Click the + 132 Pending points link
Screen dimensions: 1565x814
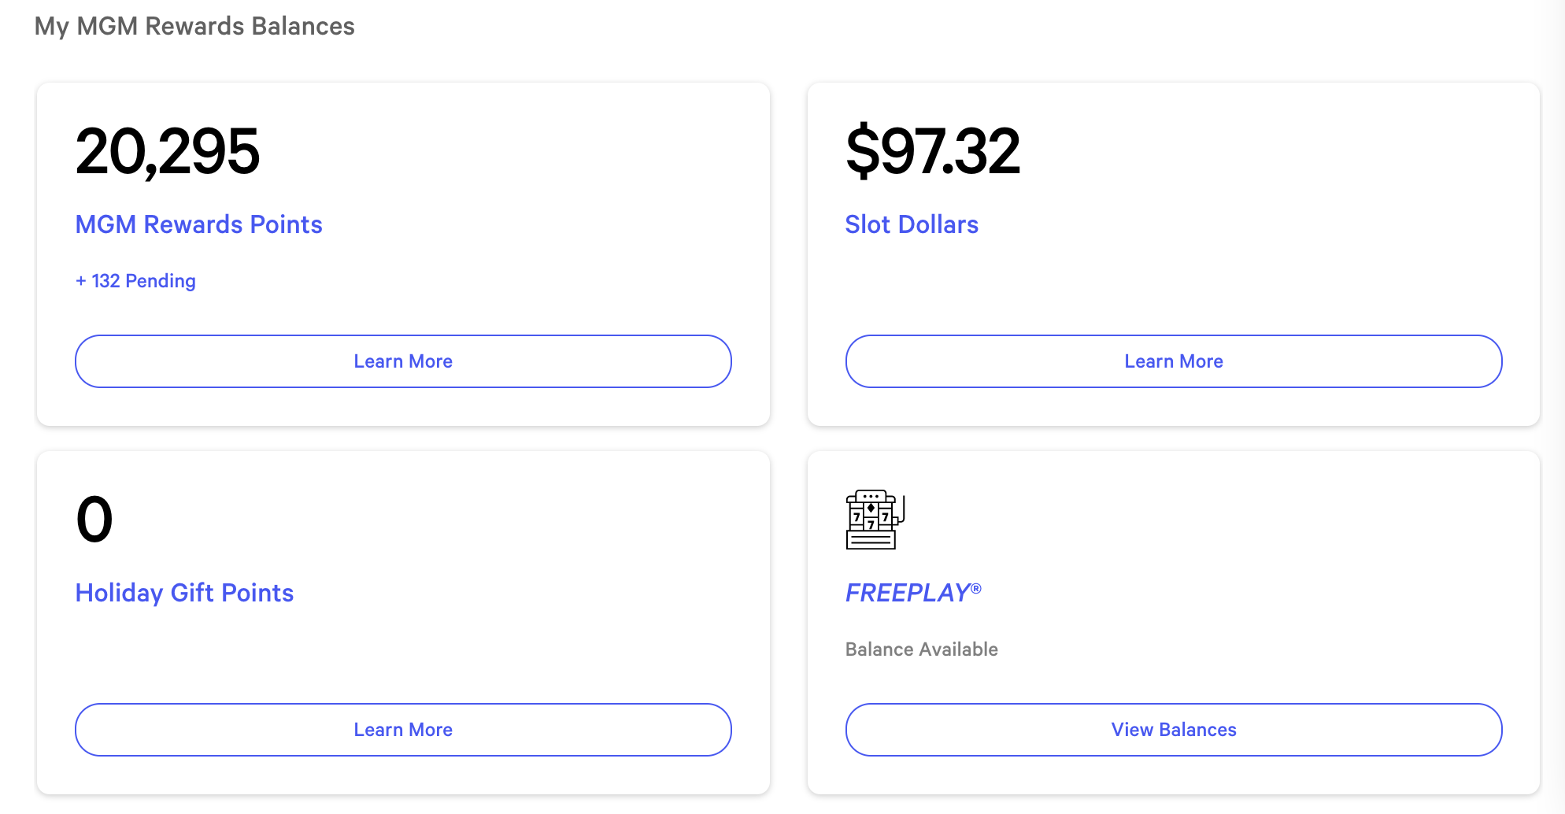tap(135, 280)
